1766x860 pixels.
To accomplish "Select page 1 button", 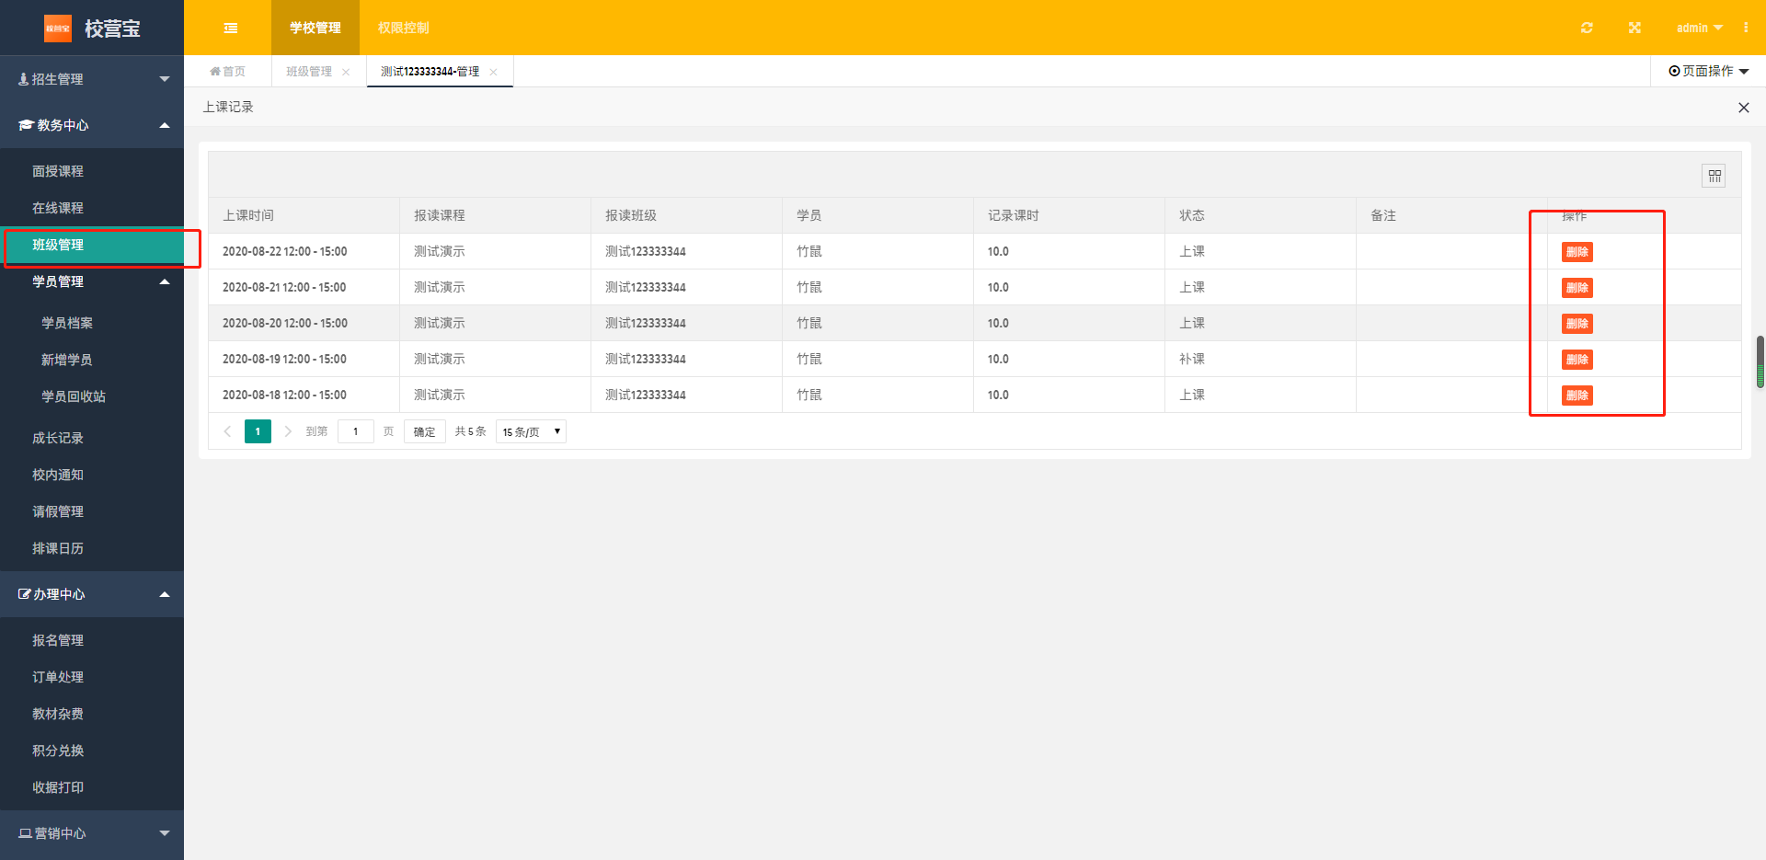I will (258, 431).
